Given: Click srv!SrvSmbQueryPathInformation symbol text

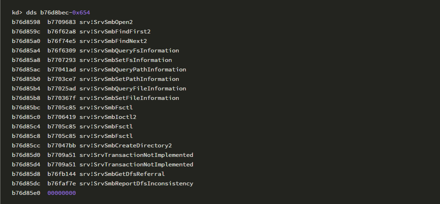Looking at the screenshot, I should 133,70.
